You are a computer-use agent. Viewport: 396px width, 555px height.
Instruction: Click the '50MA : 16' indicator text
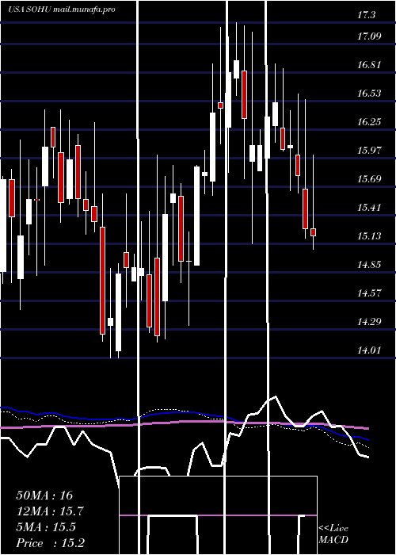(44, 496)
